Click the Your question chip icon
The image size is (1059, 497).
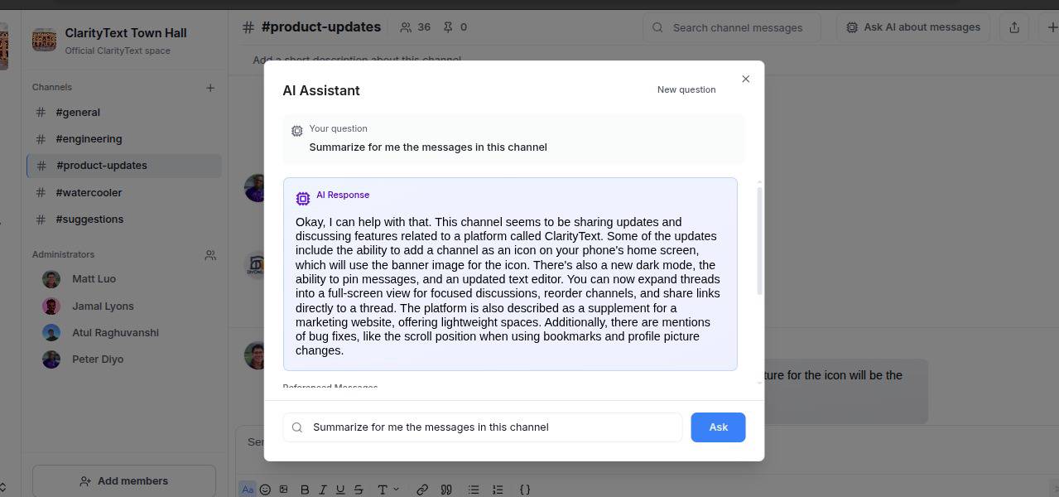coord(297,131)
